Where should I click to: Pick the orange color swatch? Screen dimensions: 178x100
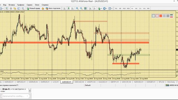pos(161,16)
